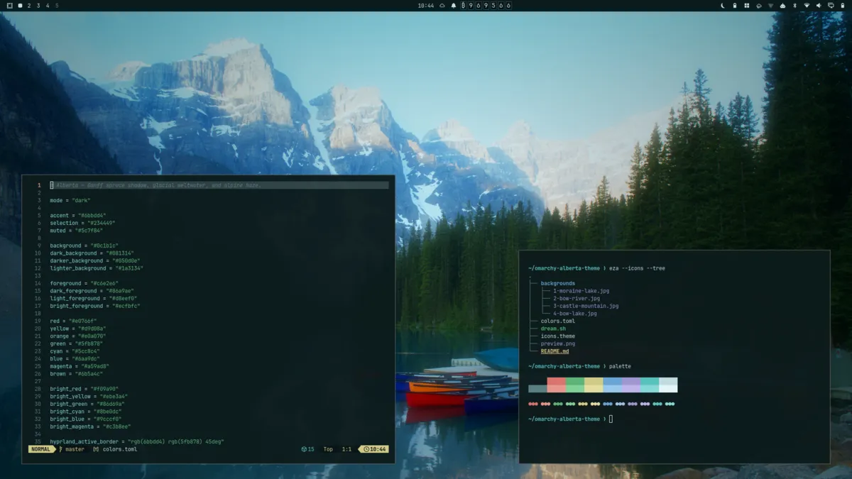Click the hyprland_active_border line in editor
This screenshot has height=479, width=852.
pyautogui.click(x=137, y=441)
